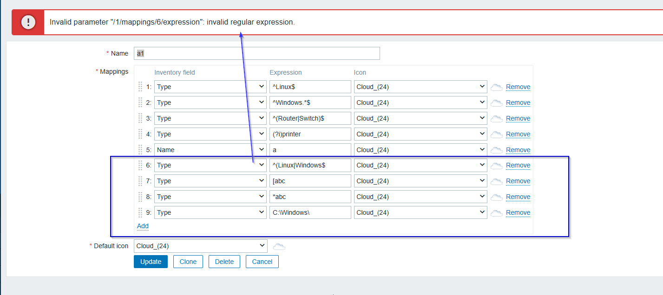
Task: Click the Name input field
Action: (256, 53)
